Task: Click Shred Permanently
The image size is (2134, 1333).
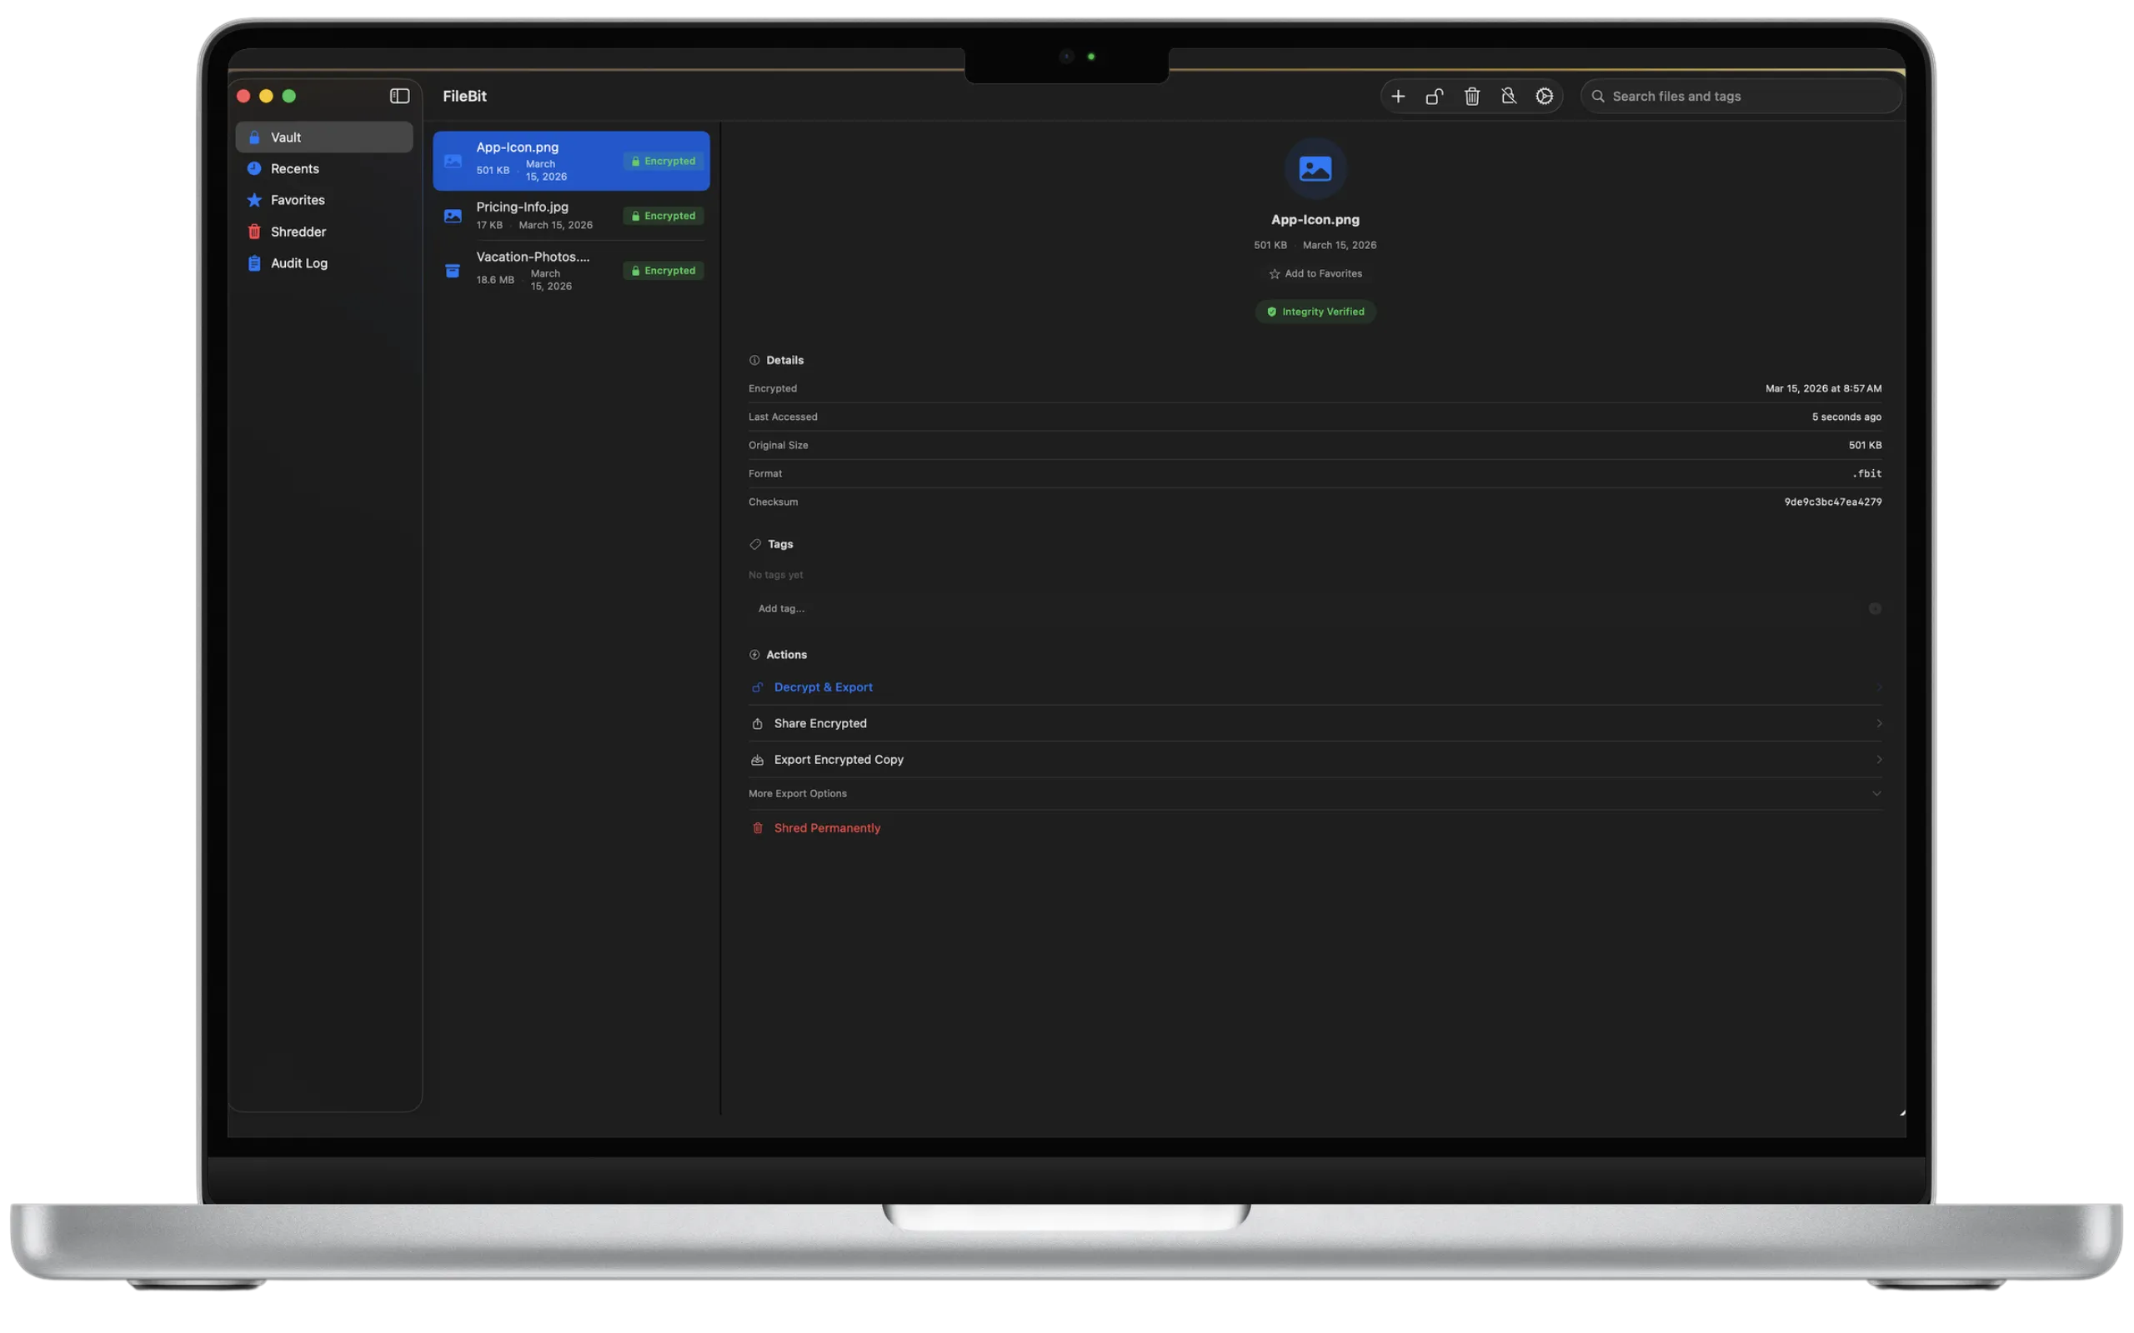Action: click(825, 827)
